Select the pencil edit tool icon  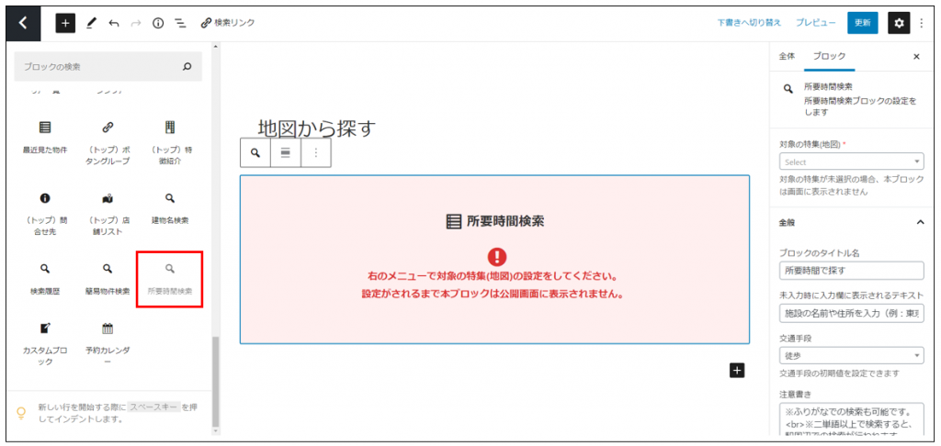[x=91, y=23]
